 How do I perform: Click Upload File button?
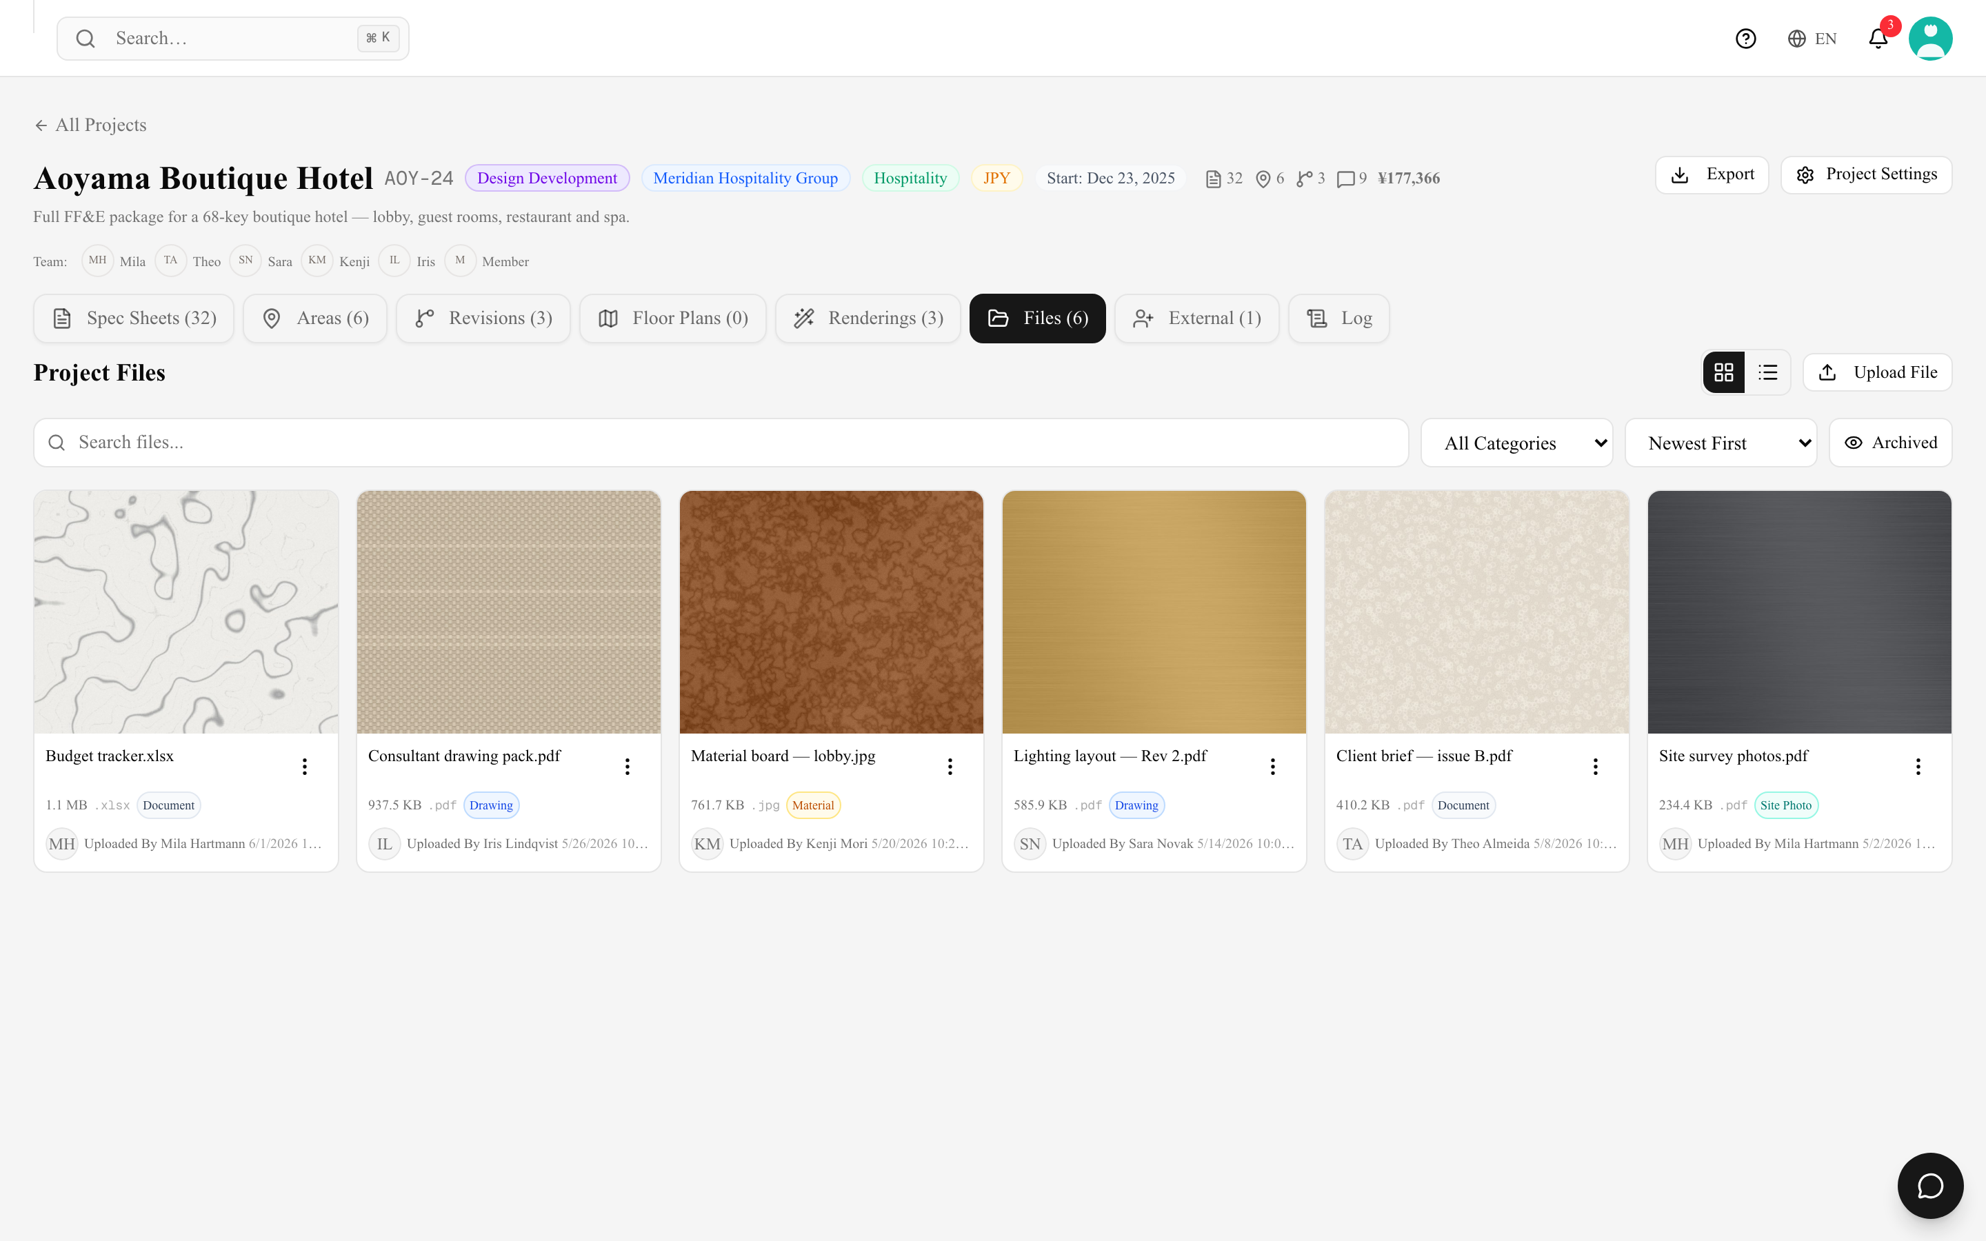tap(1878, 372)
